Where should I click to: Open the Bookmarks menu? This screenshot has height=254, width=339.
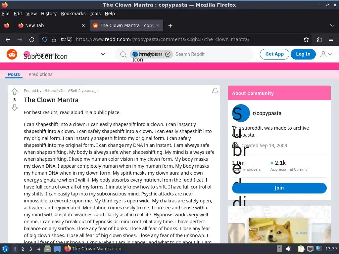click(73, 14)
